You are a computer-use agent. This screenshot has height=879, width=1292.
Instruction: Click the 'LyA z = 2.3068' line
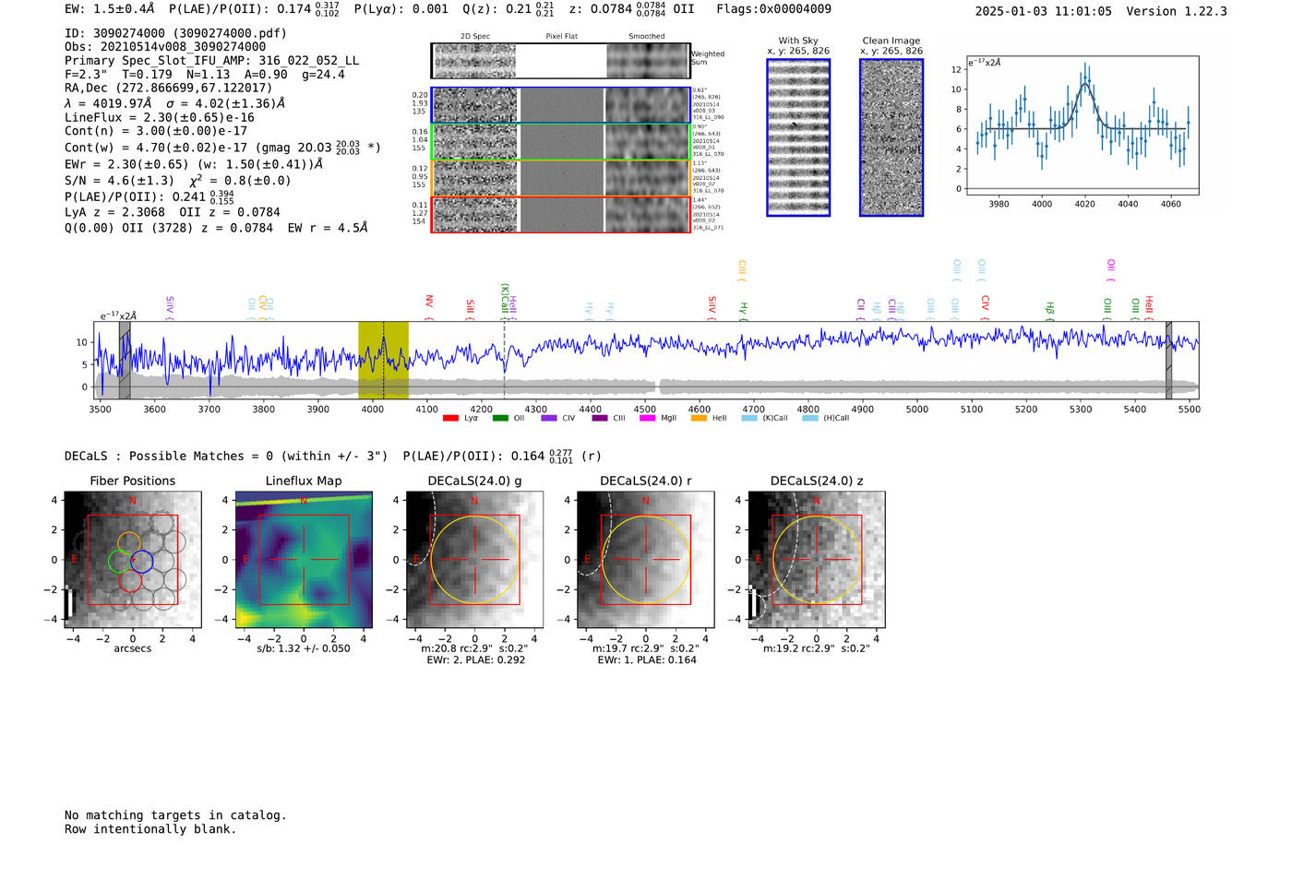pos(172,212)
